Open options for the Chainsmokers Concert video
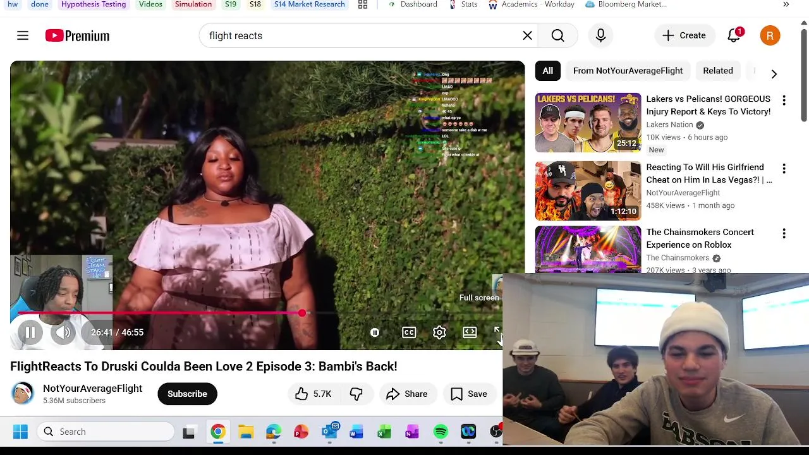This screenshot has height=455, width=809. [784, 234]
